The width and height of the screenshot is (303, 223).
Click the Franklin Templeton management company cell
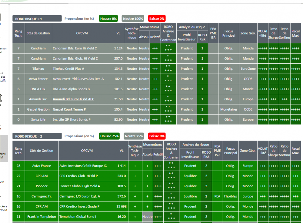(41, 217)
